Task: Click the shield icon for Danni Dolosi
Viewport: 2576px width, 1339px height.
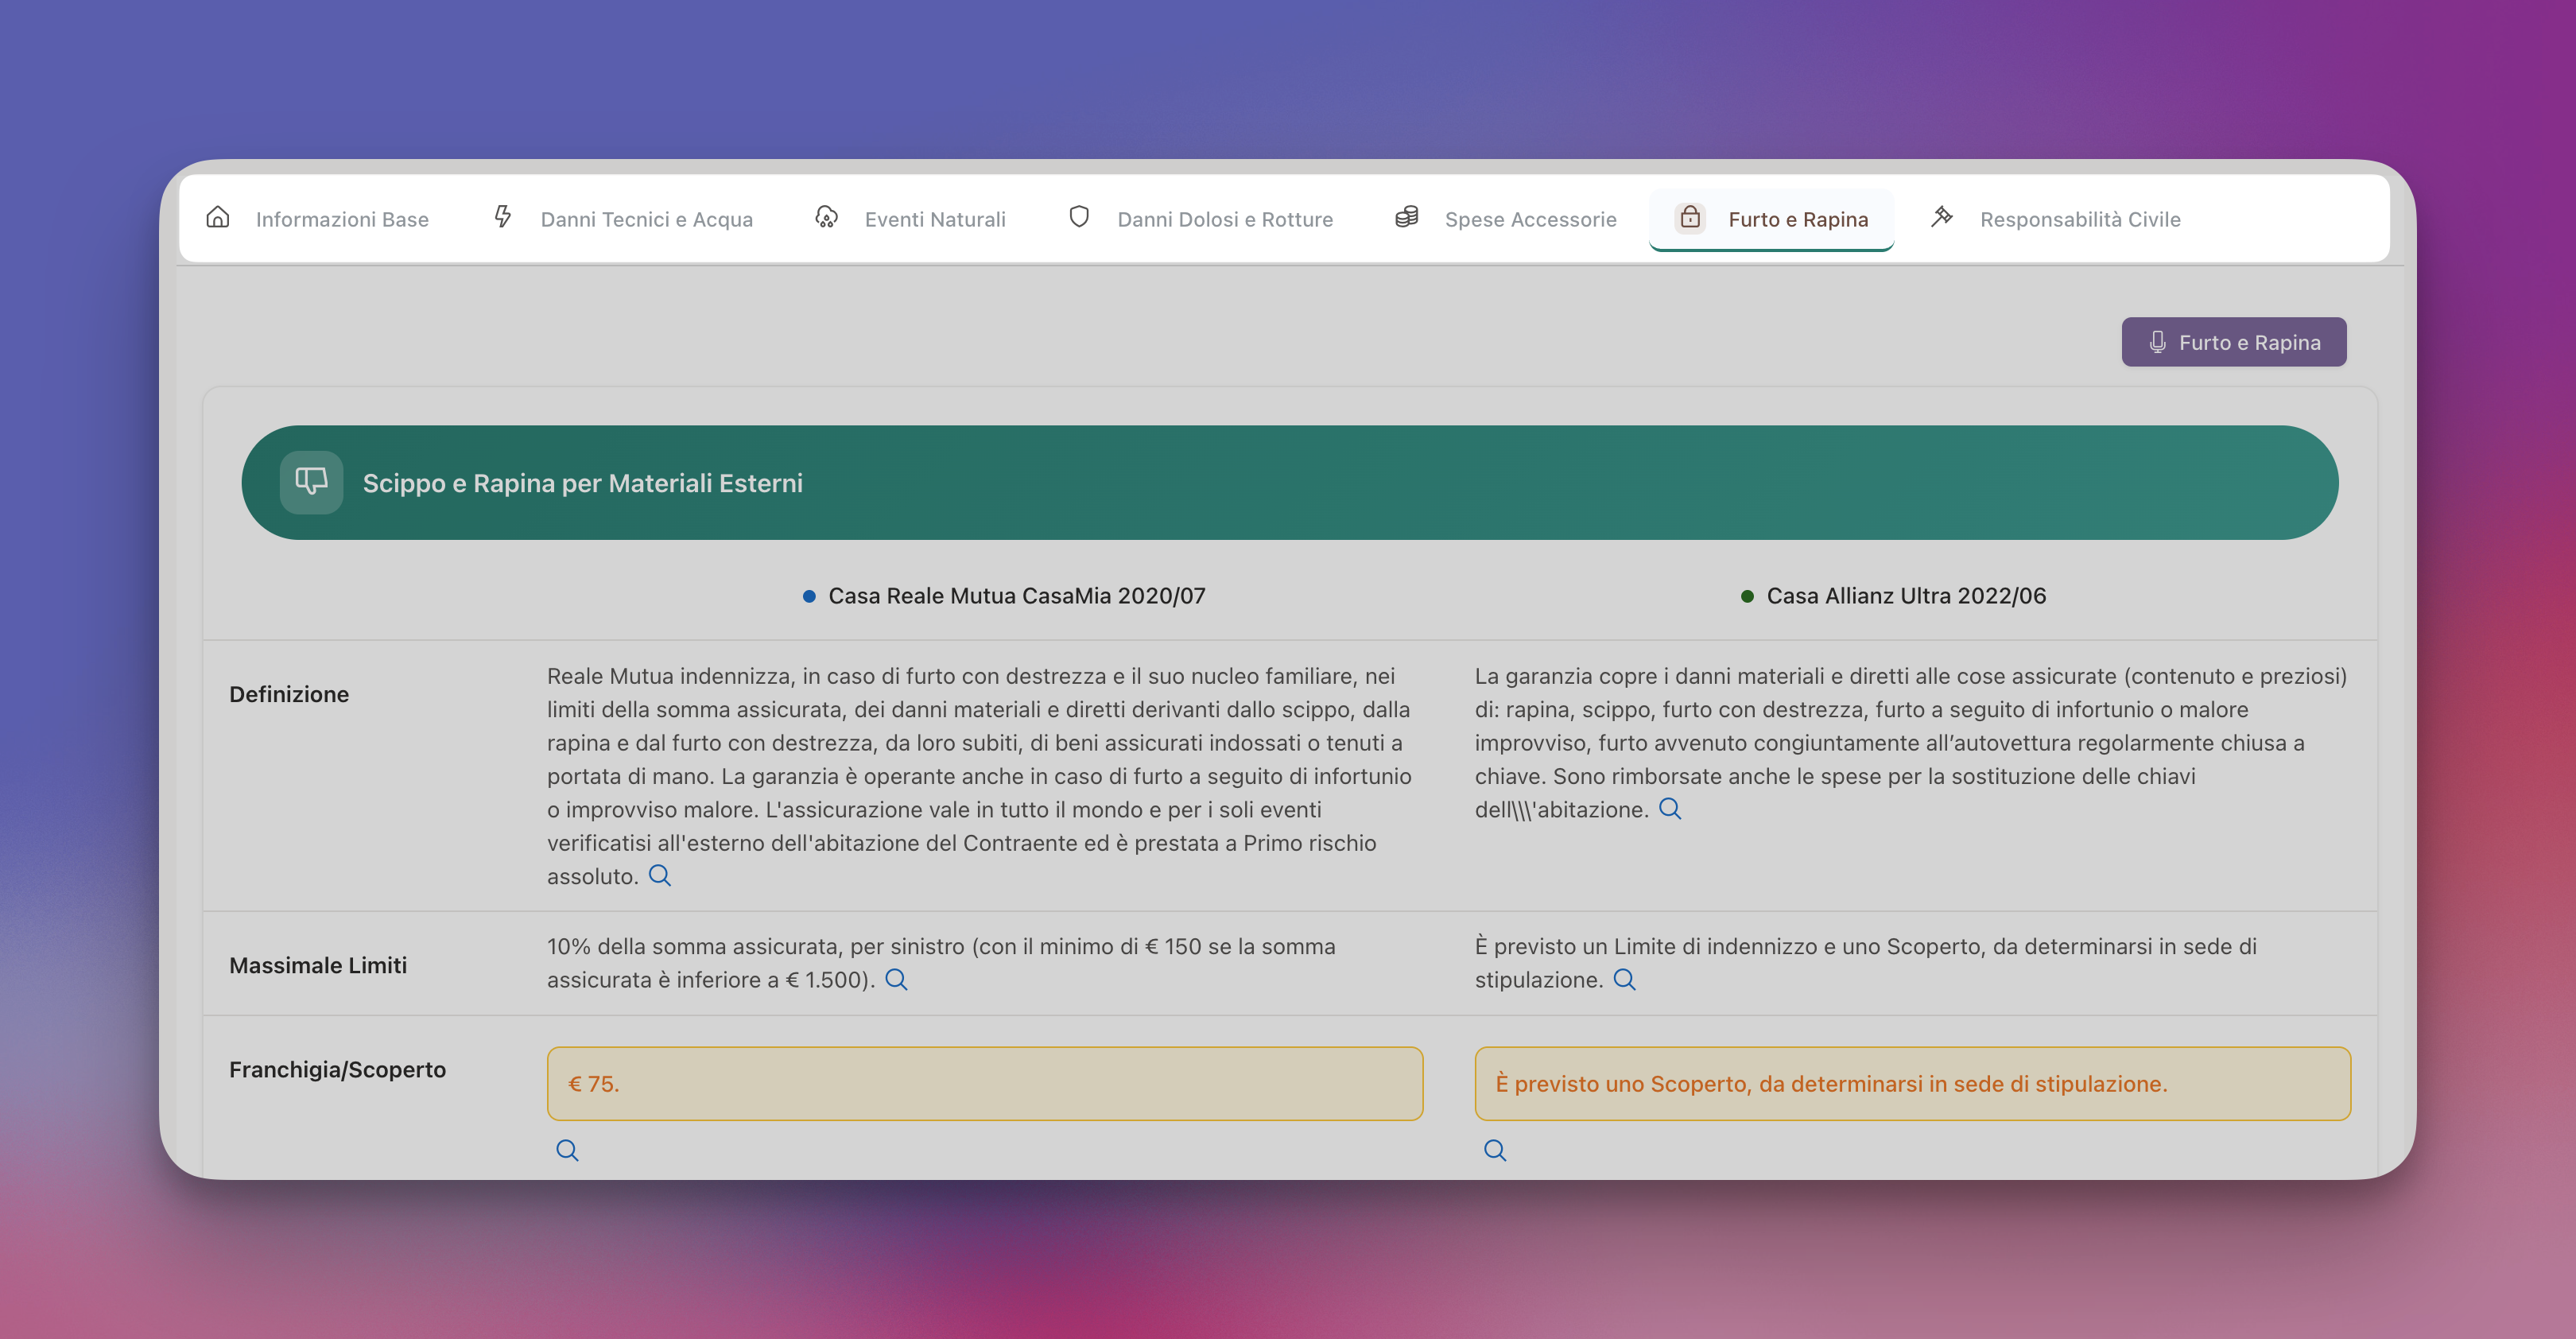Action: [x=1079, y=217]
